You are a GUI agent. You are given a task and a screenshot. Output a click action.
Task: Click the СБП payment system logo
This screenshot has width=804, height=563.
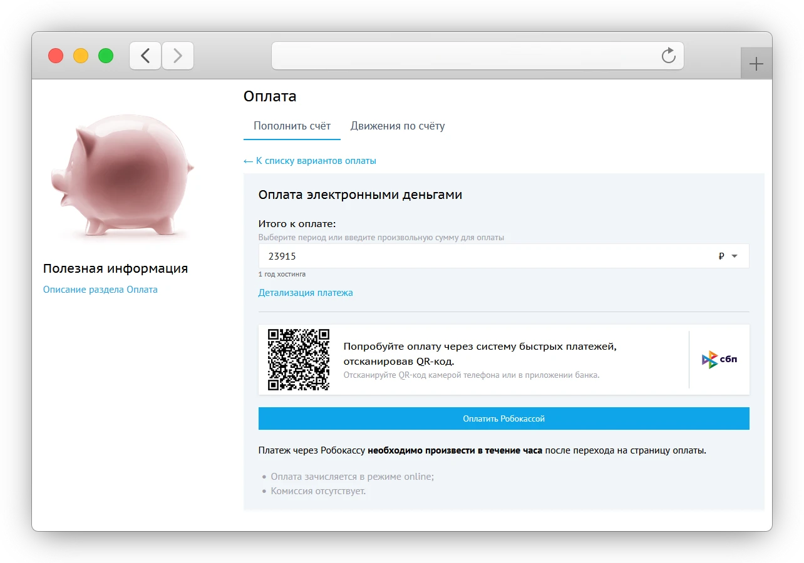coord(719,359)
